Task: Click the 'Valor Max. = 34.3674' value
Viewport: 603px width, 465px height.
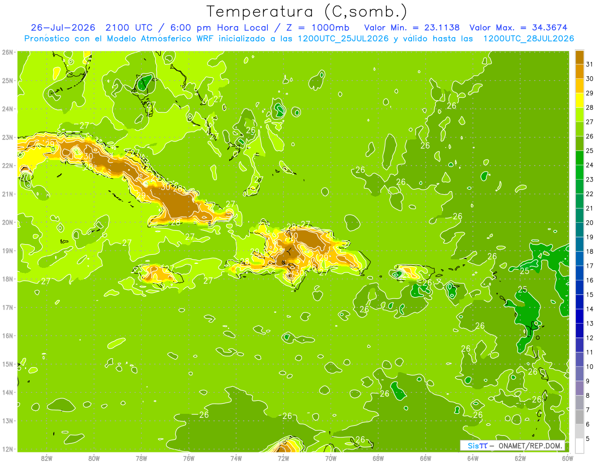Action: click(x=519, y=28)
